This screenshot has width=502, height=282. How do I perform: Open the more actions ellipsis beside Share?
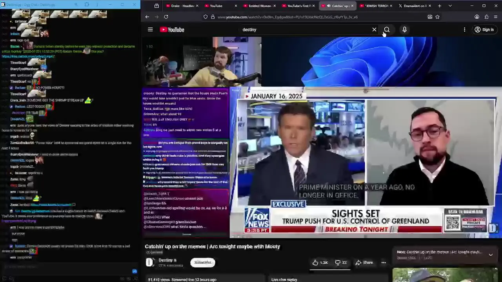click(384, 263)
